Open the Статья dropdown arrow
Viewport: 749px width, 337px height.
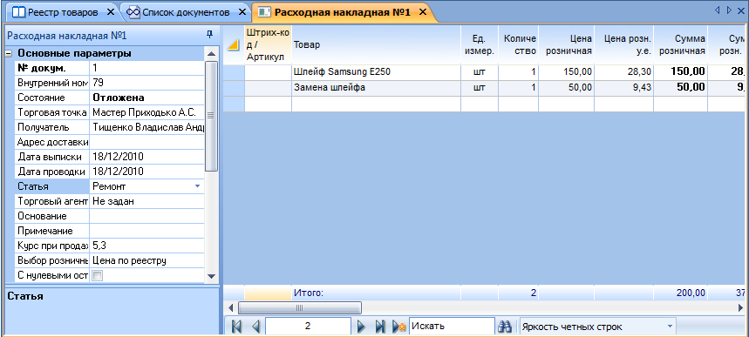click(198, 186)
